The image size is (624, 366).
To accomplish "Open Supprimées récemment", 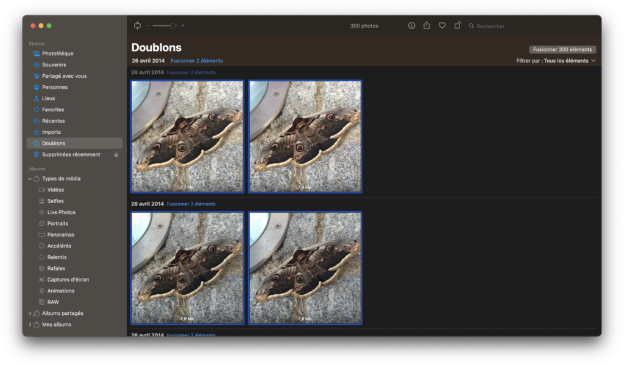I will (74, 154).
